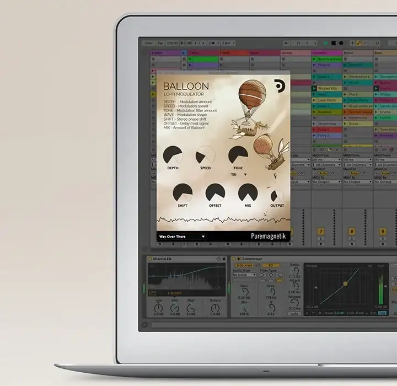Solo track 8 with S button
This screenshot has width=397, height=386.
(x=352, y=239)
